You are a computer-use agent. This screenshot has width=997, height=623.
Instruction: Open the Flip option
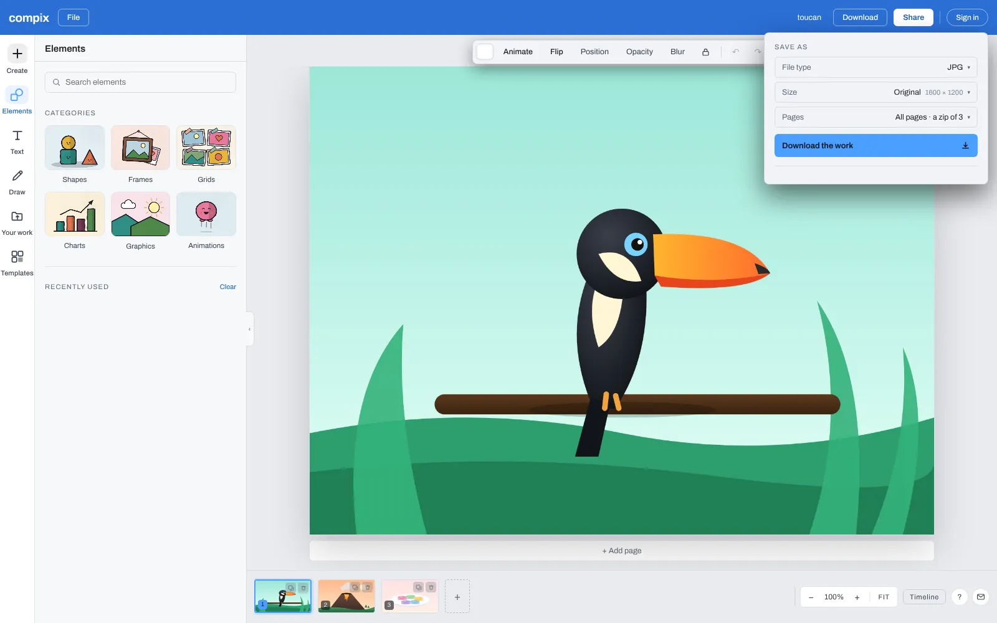556,52
